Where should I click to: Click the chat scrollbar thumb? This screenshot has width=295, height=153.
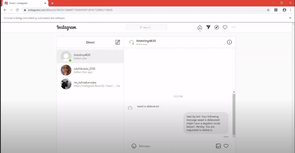(x=234, y=114)
